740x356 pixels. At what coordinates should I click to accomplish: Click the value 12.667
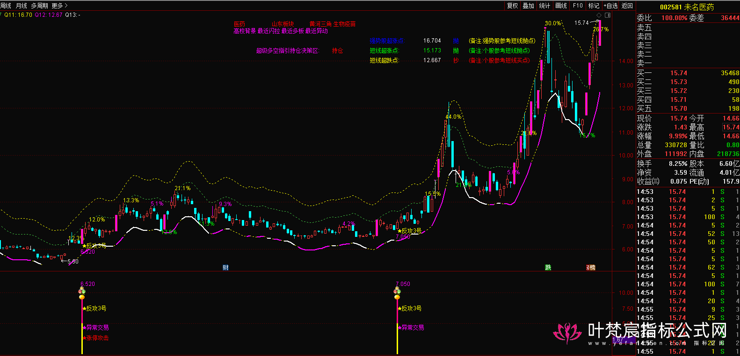(432, 60)
